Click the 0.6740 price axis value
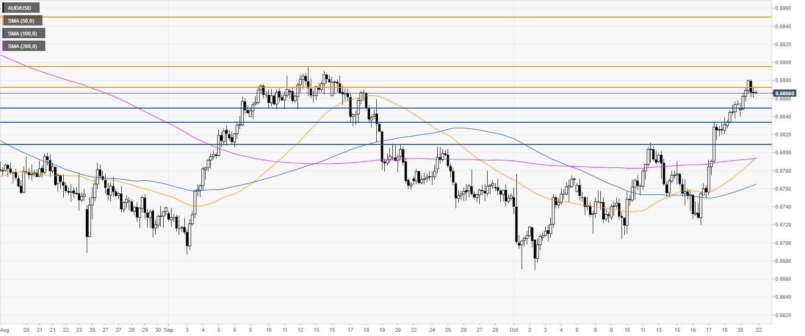 784,207
